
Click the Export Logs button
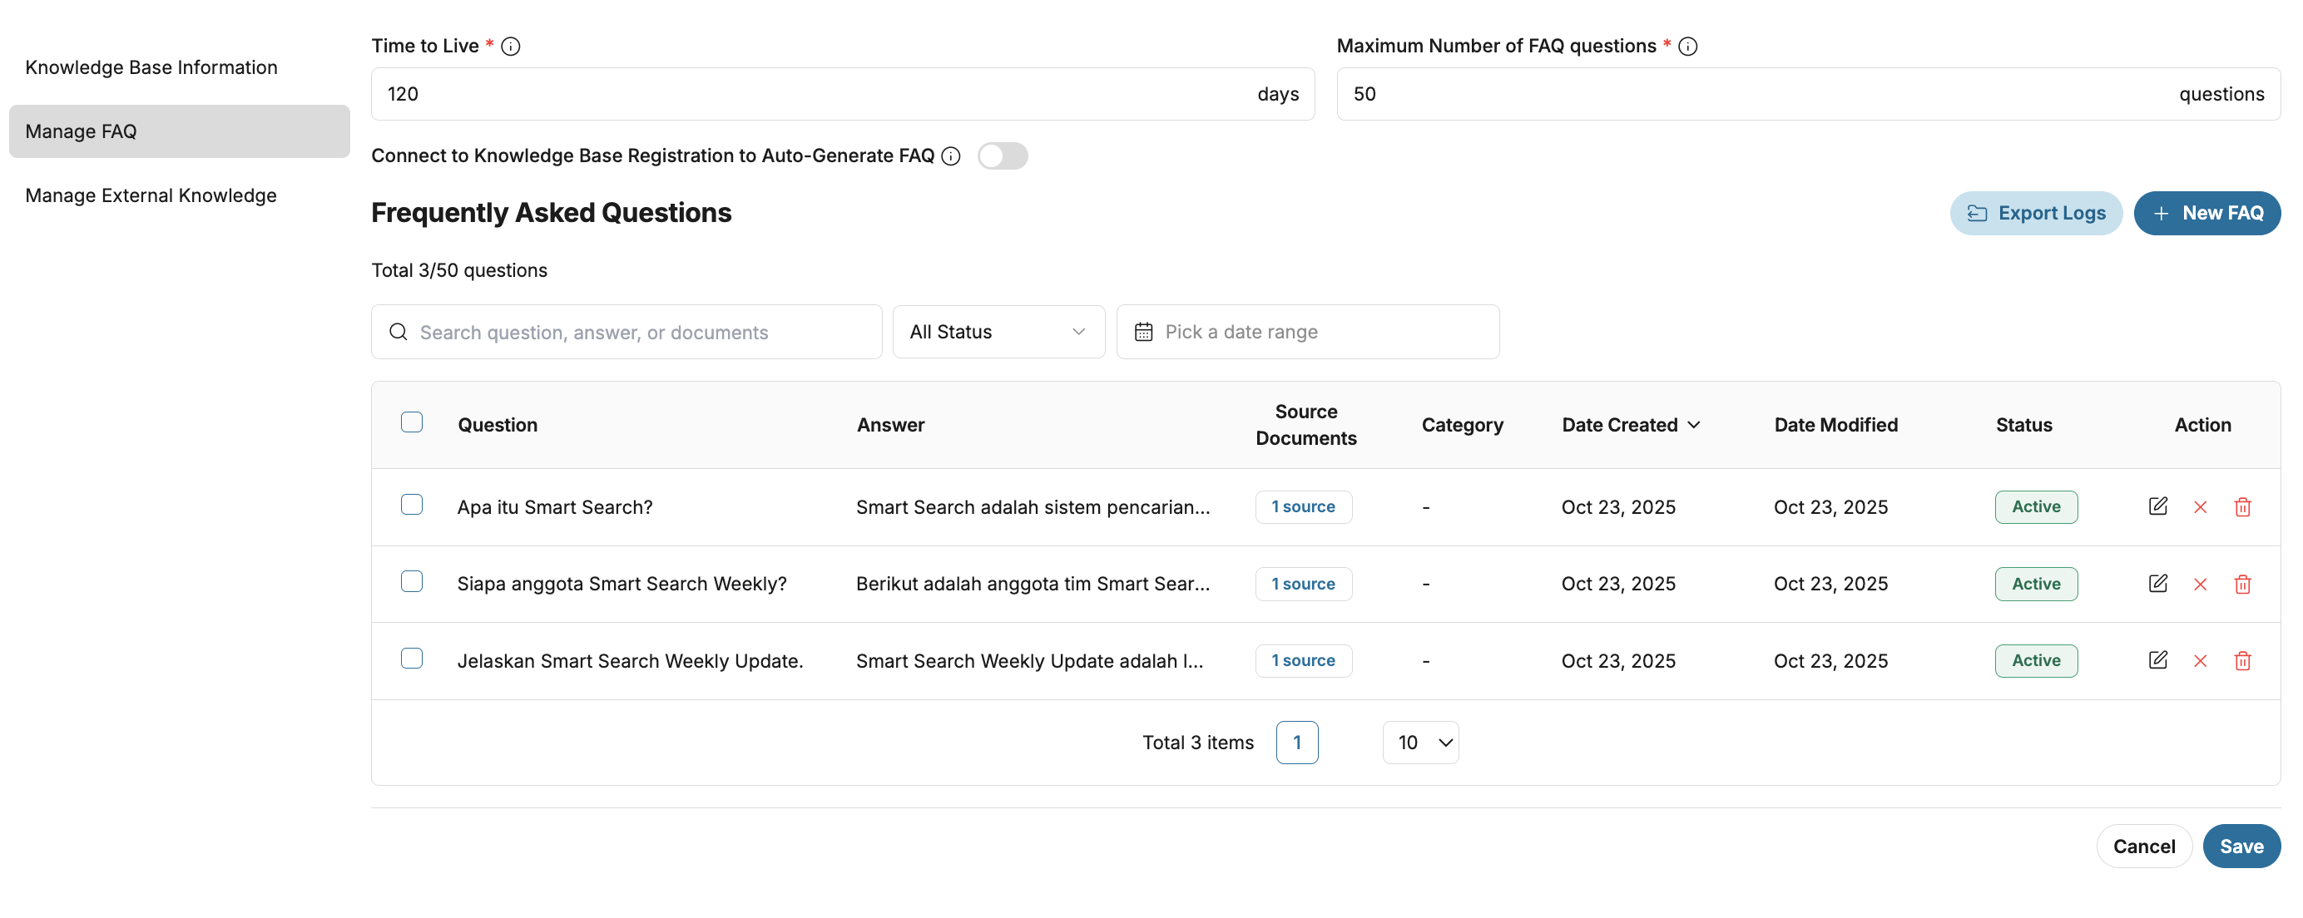click(x=2036, y=214)
